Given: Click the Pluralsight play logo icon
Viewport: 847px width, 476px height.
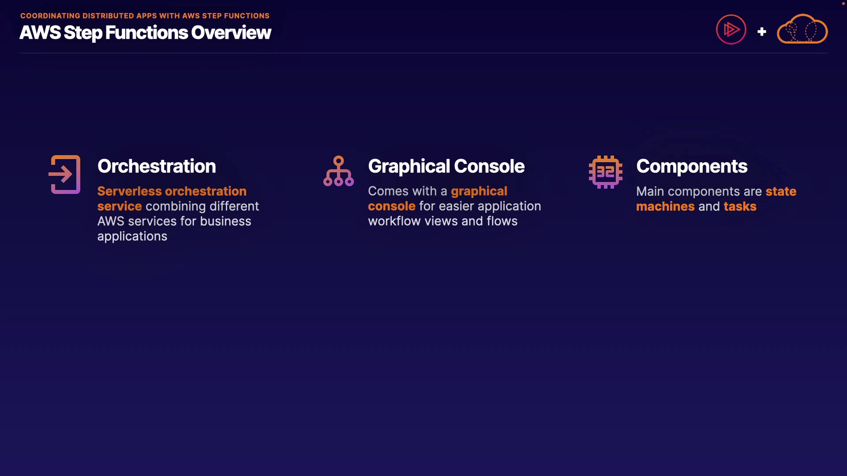Looking at the screenshot, I should (x=731, y=30).
